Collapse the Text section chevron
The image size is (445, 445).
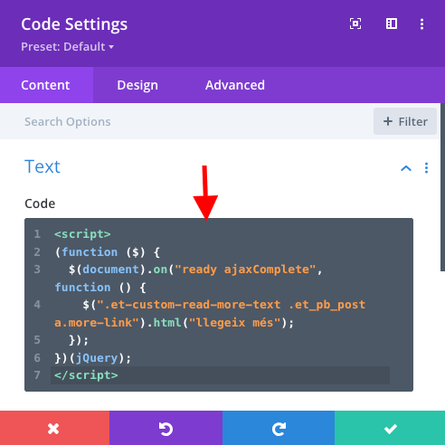click(406, 168)
